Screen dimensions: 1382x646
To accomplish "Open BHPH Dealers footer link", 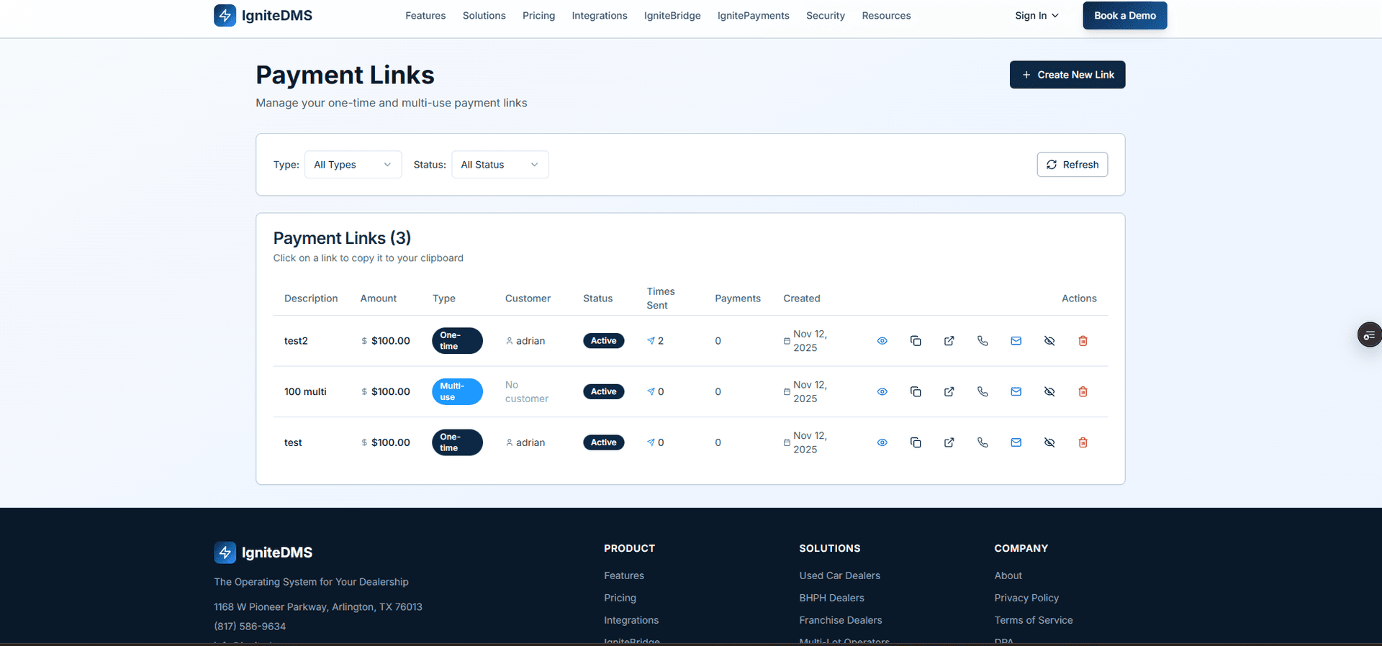I will tap(831, 598).
